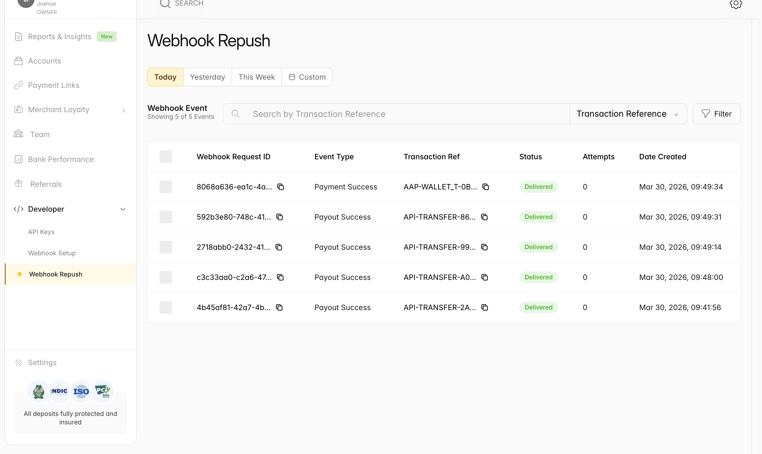
Task: Click the PCI DSS certification badge
Action: coord(102,391)
